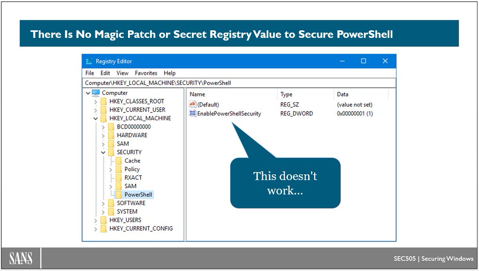Click the HKEY_LOCAL_MACHINE folder icon
Image resolution: width=479 pixels, height=271 pixels.
pyautogui.click(x=104, y=118)
